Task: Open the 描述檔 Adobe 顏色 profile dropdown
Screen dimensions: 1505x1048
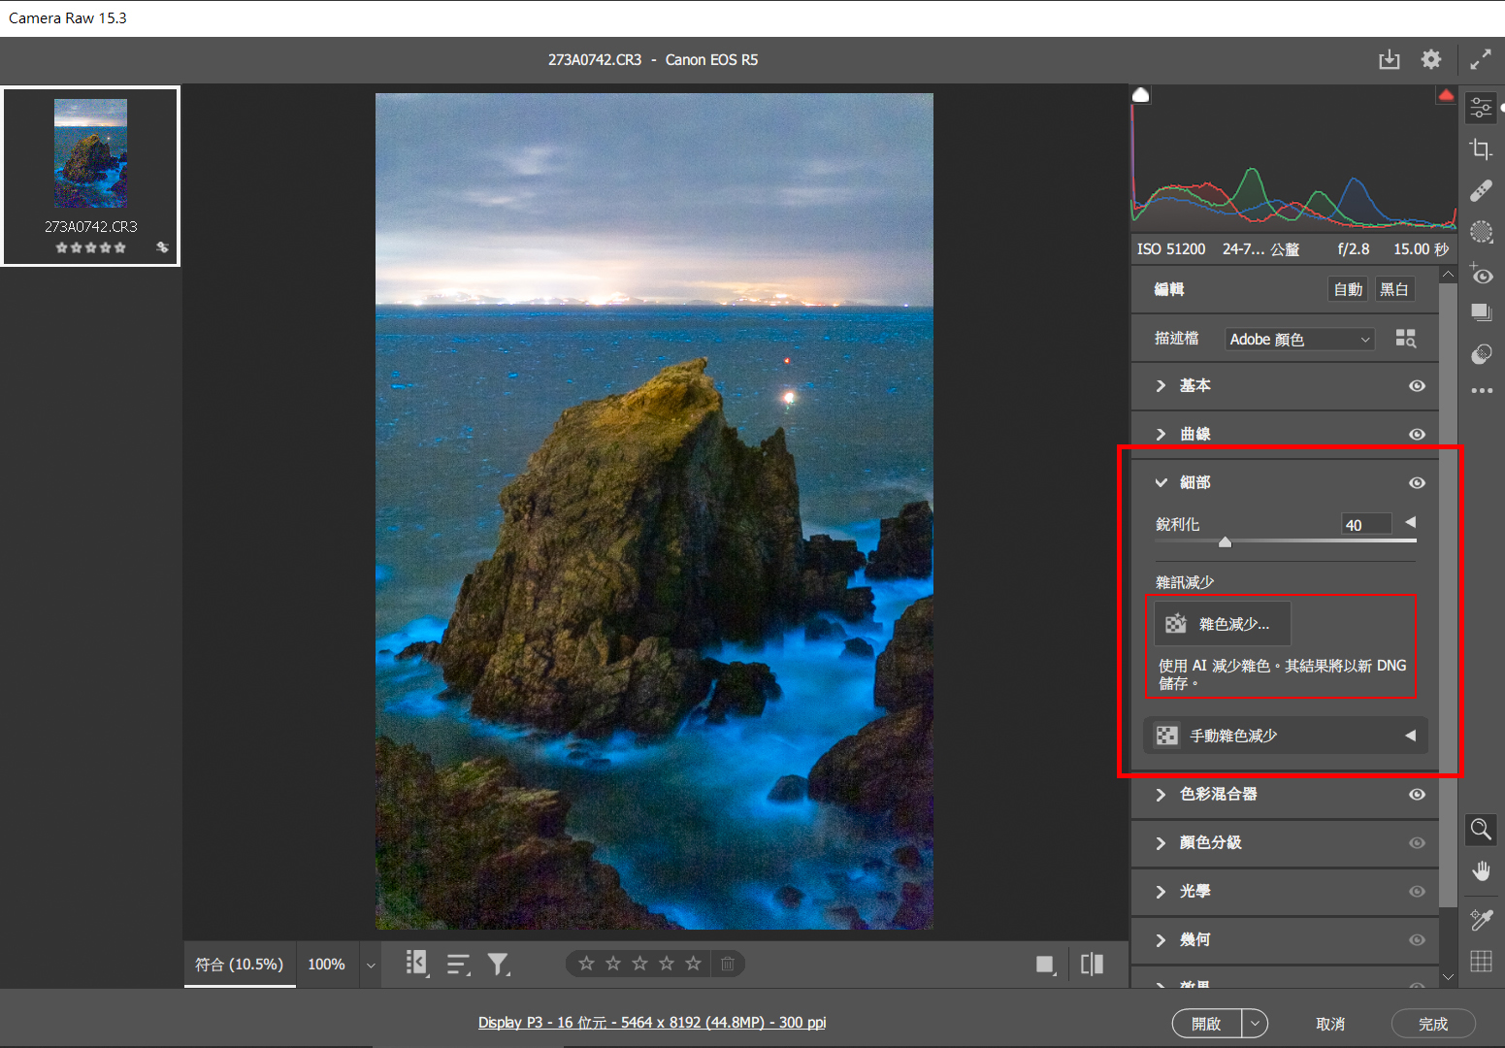Action: pyautogui.click(x=1298, y=340)
